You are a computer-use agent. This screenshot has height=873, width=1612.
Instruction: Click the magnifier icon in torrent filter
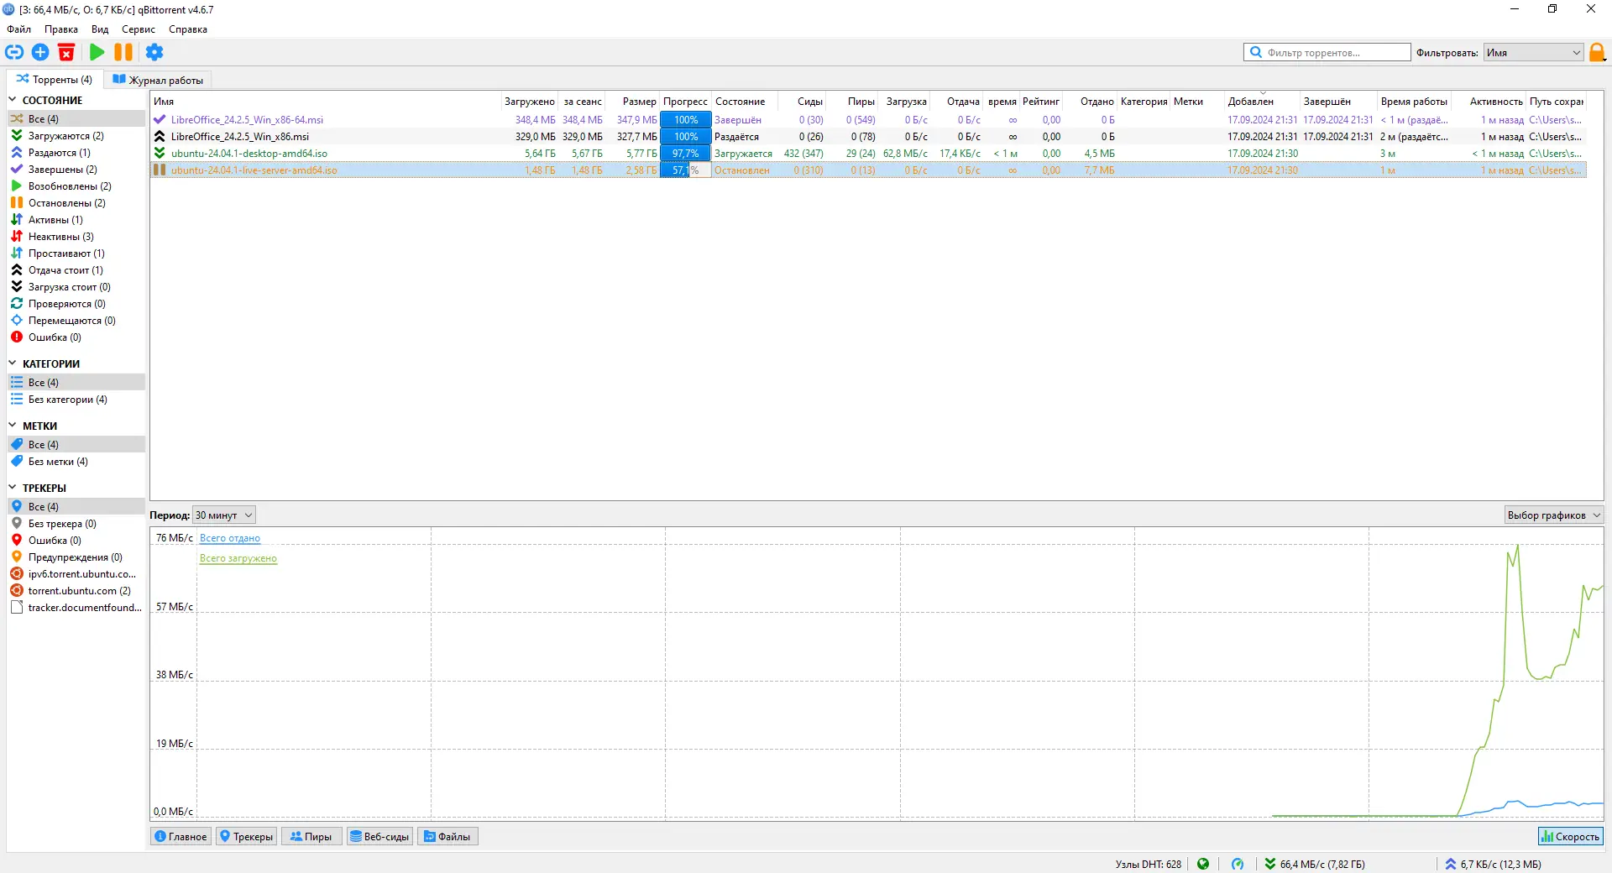pos(1256,52)
